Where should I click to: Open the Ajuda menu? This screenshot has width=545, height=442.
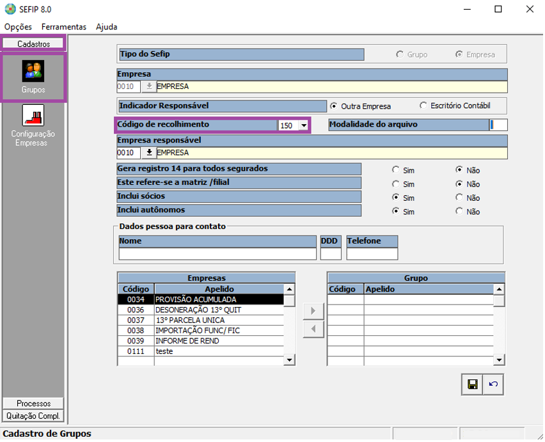tap(106, 27)
